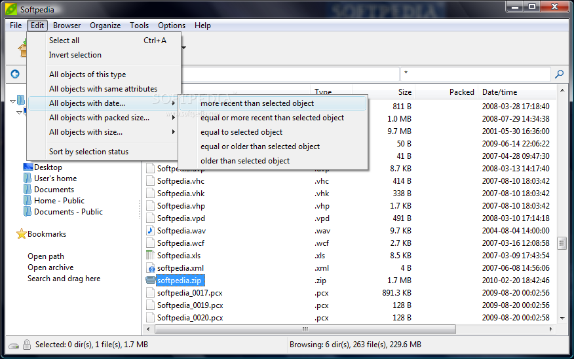Click the audio icon of Softpedia.wav
The width and height of the screenshot is (574, 359).
(x=150, y=230)
